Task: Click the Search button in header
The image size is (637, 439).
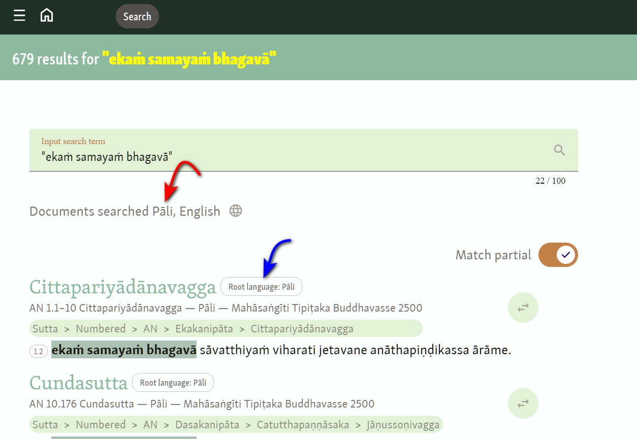Action: pyautogui.click(x=137, y=17)
